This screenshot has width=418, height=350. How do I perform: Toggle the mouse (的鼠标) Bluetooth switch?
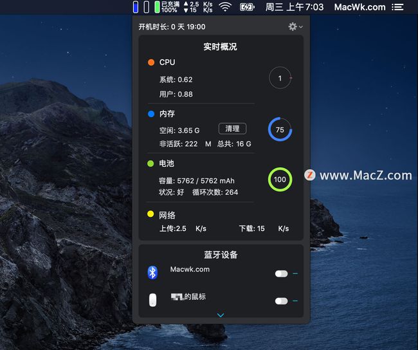tap(281, 300)
